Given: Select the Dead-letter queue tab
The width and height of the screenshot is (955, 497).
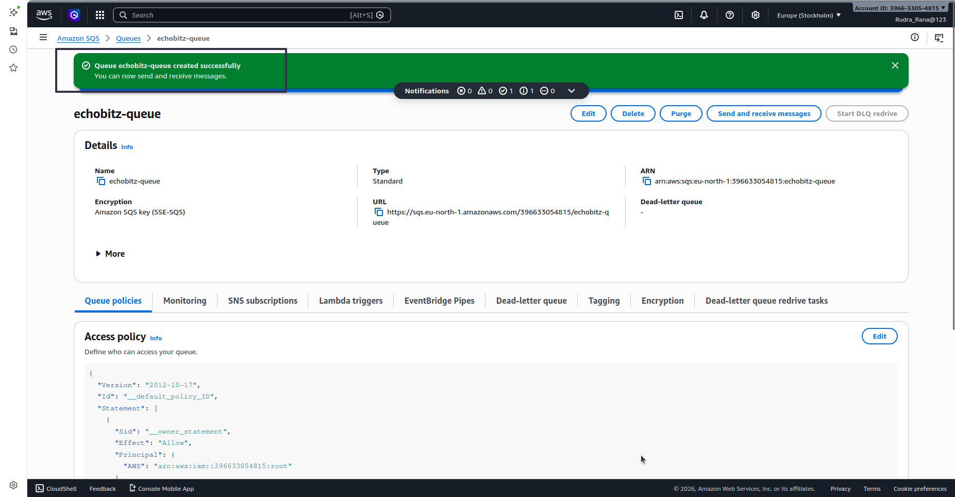Looking at the screenshot, I should point(531,301).
